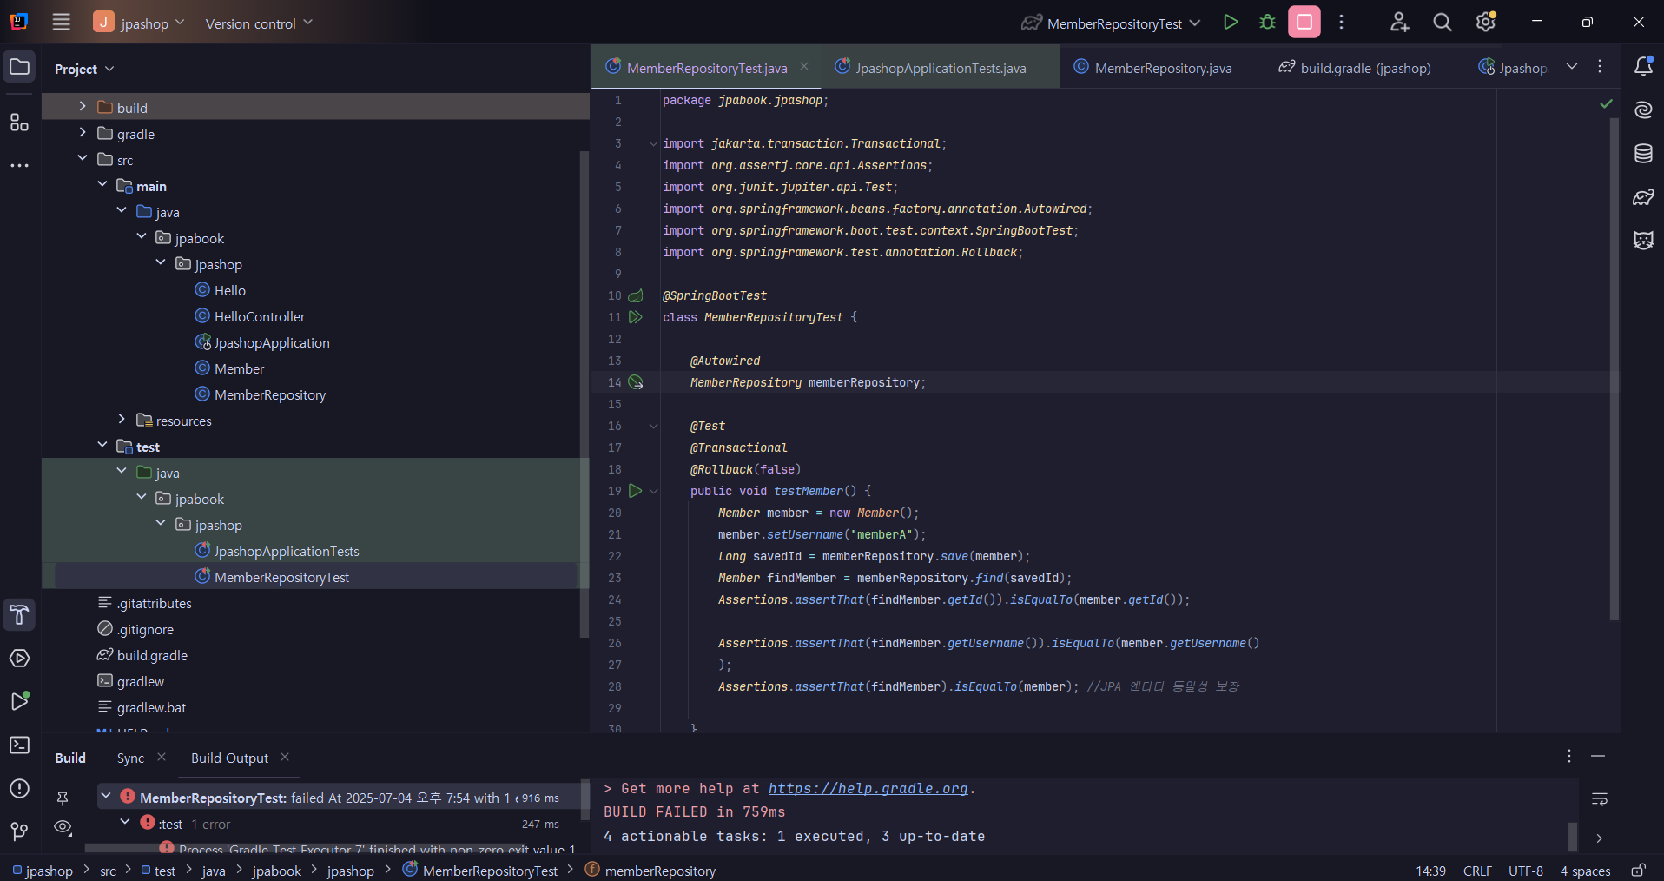This screenshot has height=881, width=1664.
Task: Click the project tree vertical scrollbar
Action: point(584,394)
